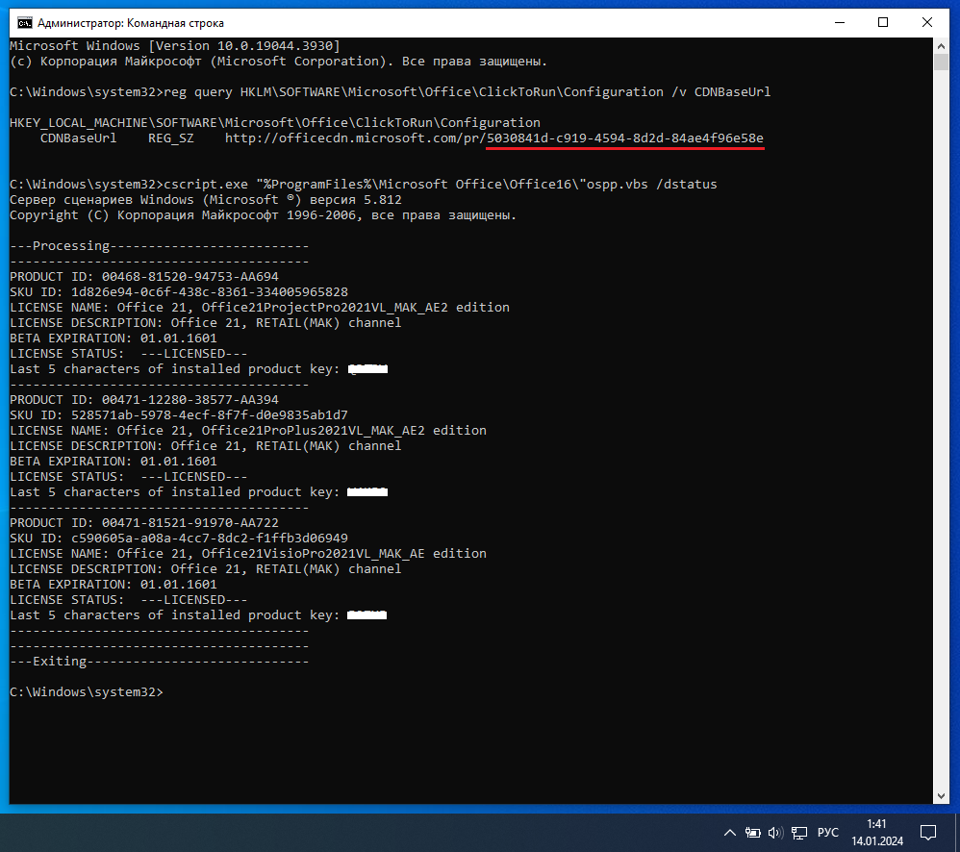The width and height of the screenshot is (960, 852).
Task: Click the redacted product key under VisioPro entry
Action: (366, 615)
